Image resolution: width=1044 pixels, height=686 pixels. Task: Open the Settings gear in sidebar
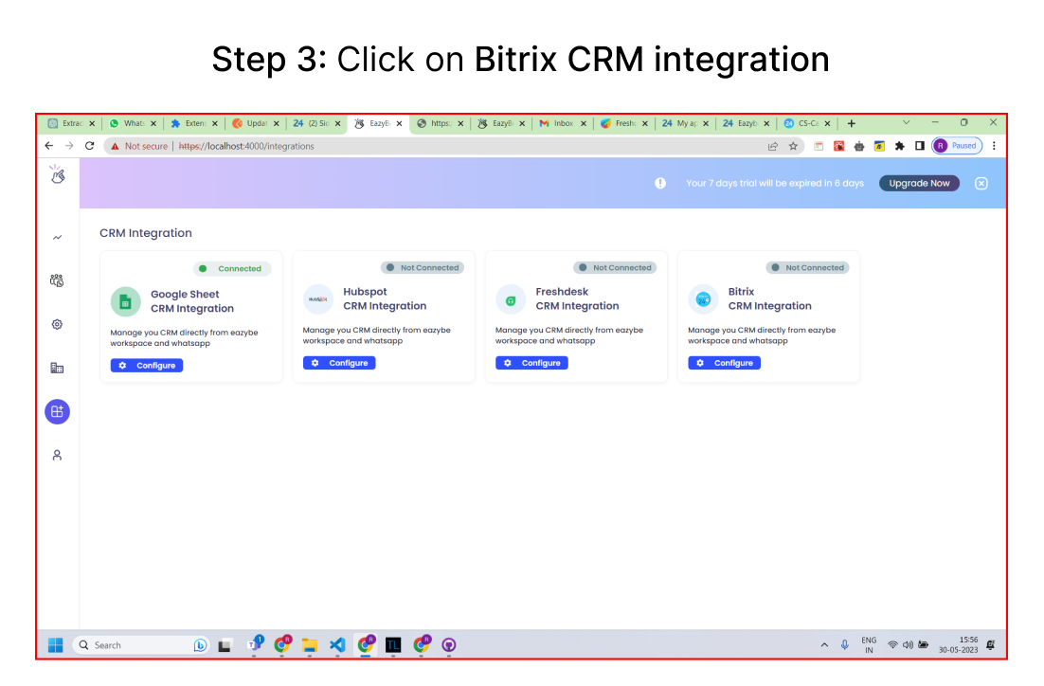(57, 324)
